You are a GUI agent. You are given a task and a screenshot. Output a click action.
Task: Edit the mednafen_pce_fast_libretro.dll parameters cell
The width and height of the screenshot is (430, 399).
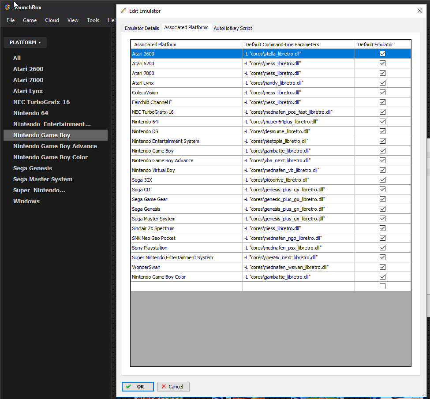pyautogui.click(x=299, y=112)
